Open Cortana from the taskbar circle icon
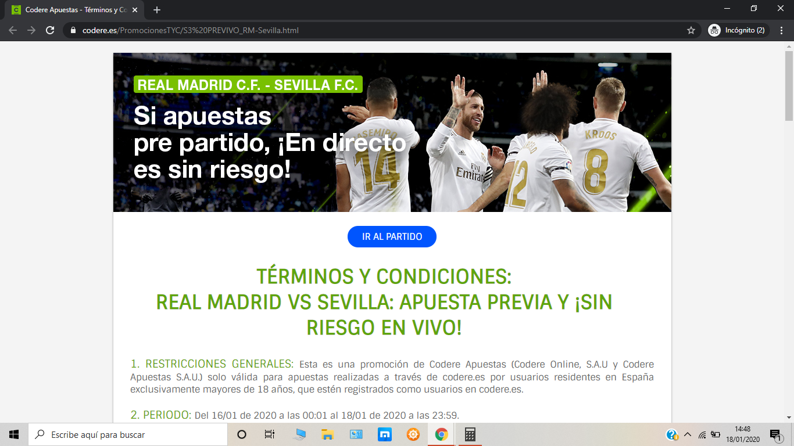794x446 pixels. [x=242, y=434]
